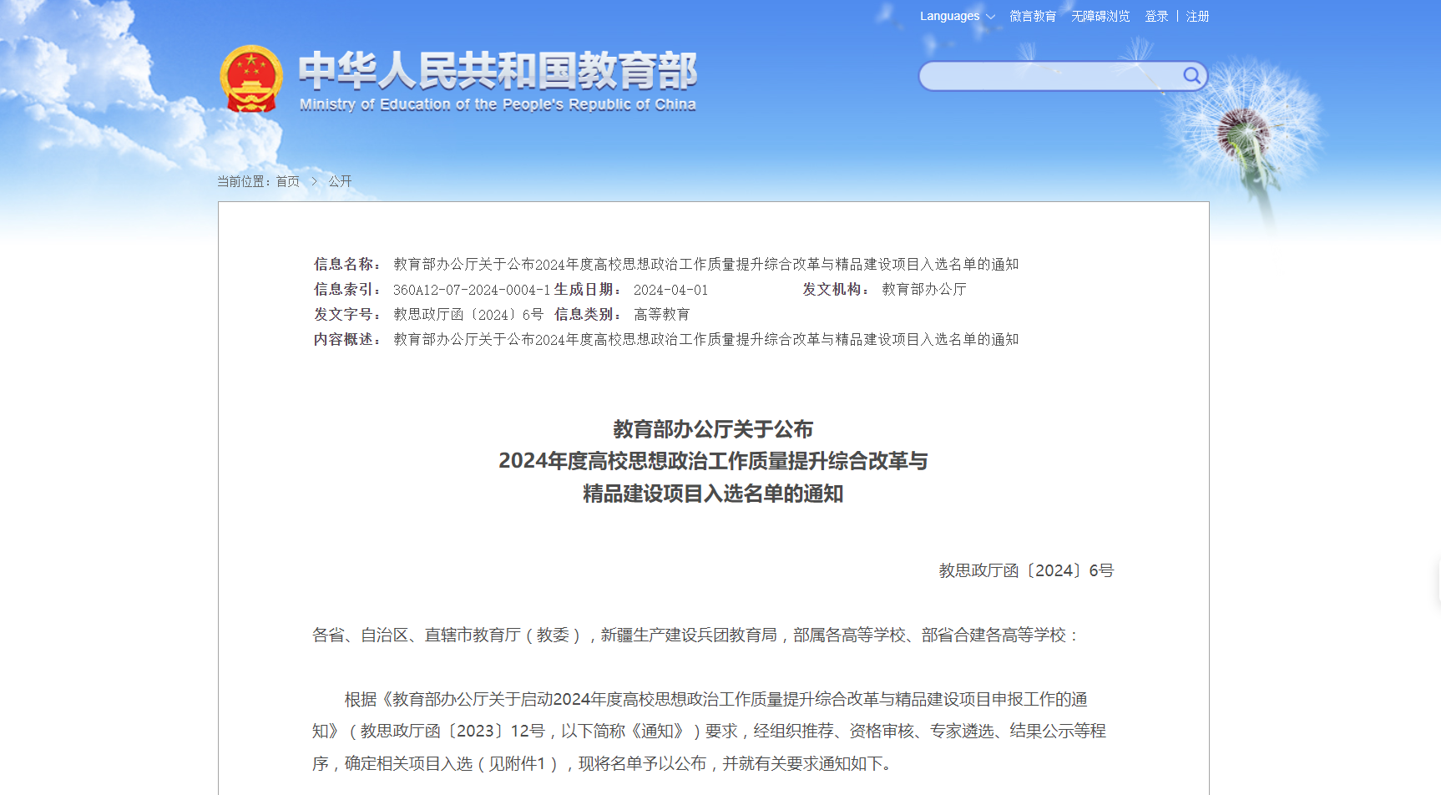Image resolution: width=1441 pixels, height=795 pixels.
Task: Click the 中华人民共和国教育部 site title
Action: (x=498, y=70)
